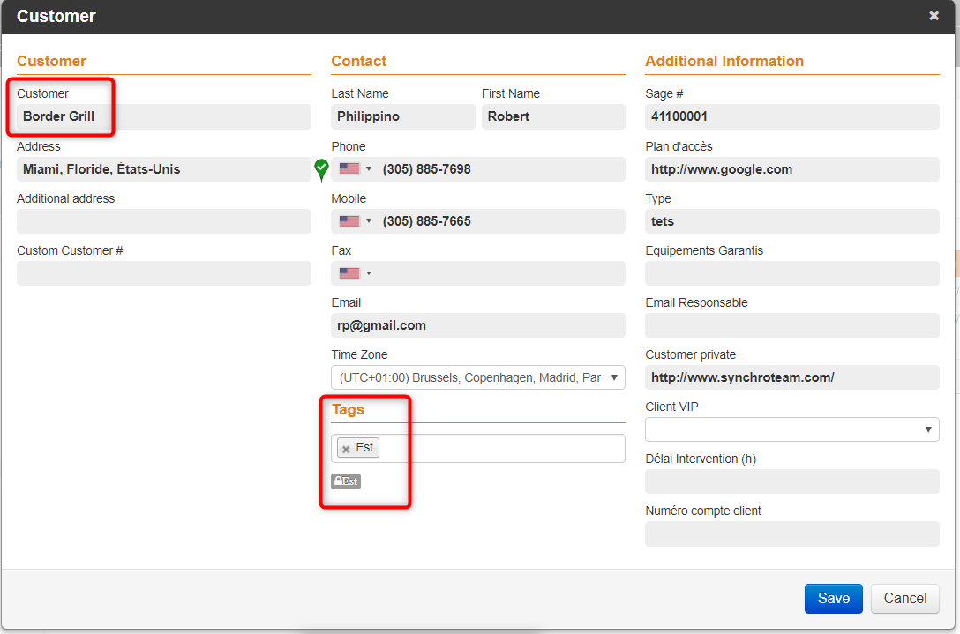The image size is (960, 634).
Task: Focus the Additional address field
Action: 164,221
